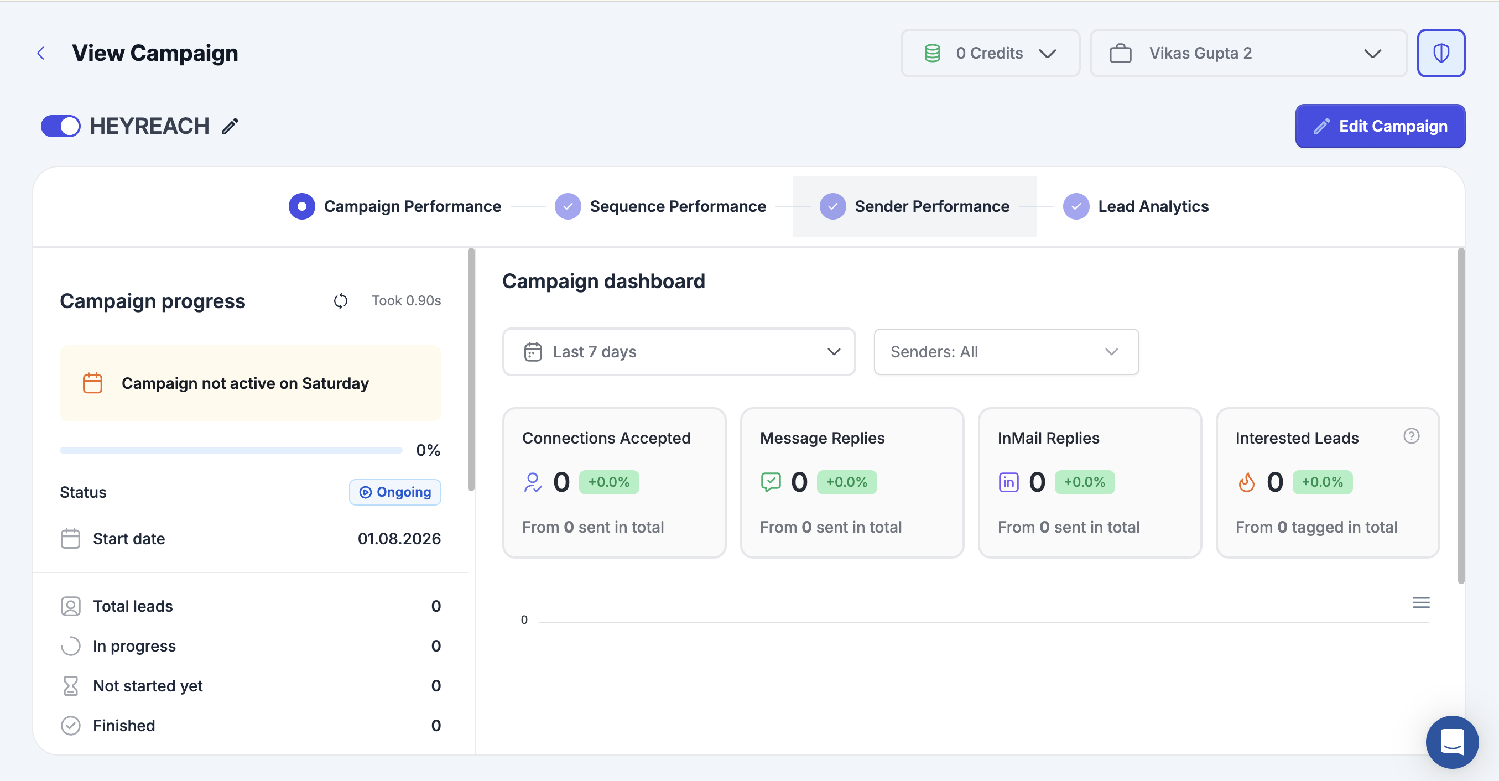Image resolution: width=1499 pixels, height=781 pixels.
Task: Click the briefcase workspace icon
Action: point(1120,54)
